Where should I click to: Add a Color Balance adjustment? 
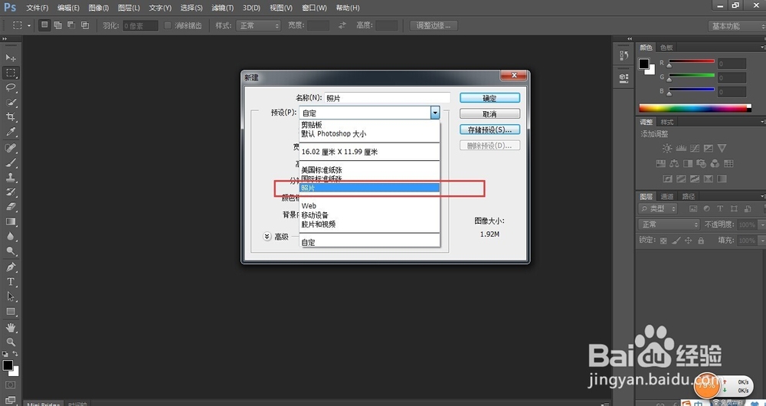[674, 164]
